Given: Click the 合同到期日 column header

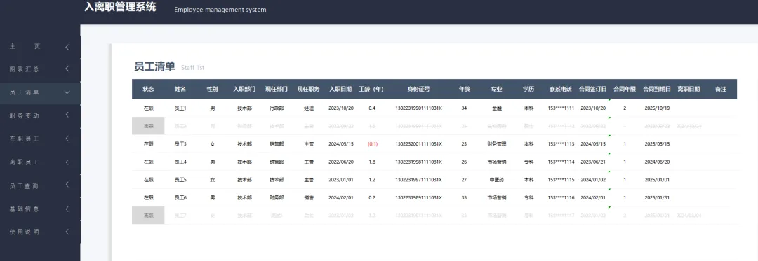Looking at the screenshot, I should pos(657,89).
